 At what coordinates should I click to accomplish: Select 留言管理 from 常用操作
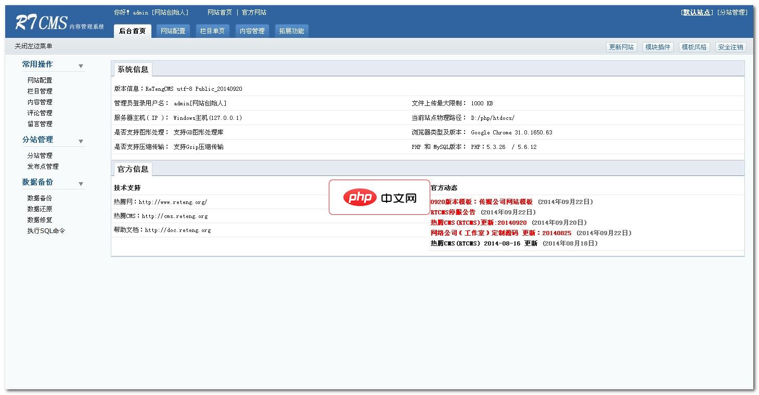click(39, 124)
